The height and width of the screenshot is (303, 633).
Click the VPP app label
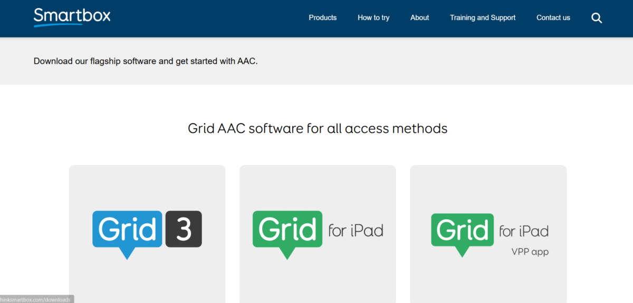coord(530,252)
